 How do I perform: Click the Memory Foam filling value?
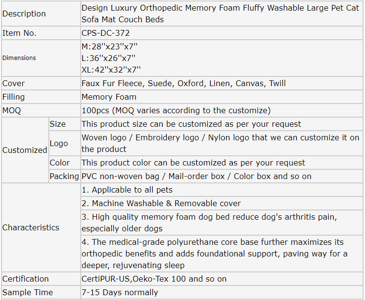pos(109,97)
